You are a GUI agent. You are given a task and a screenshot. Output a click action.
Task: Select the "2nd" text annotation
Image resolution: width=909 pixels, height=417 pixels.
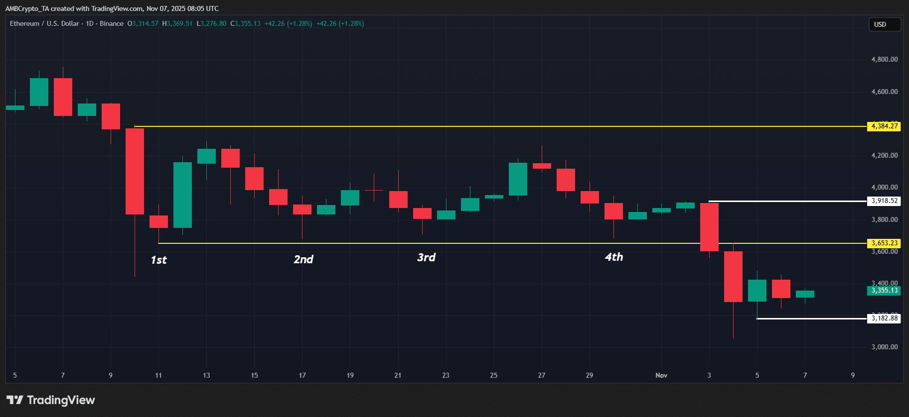coord(303,259)
